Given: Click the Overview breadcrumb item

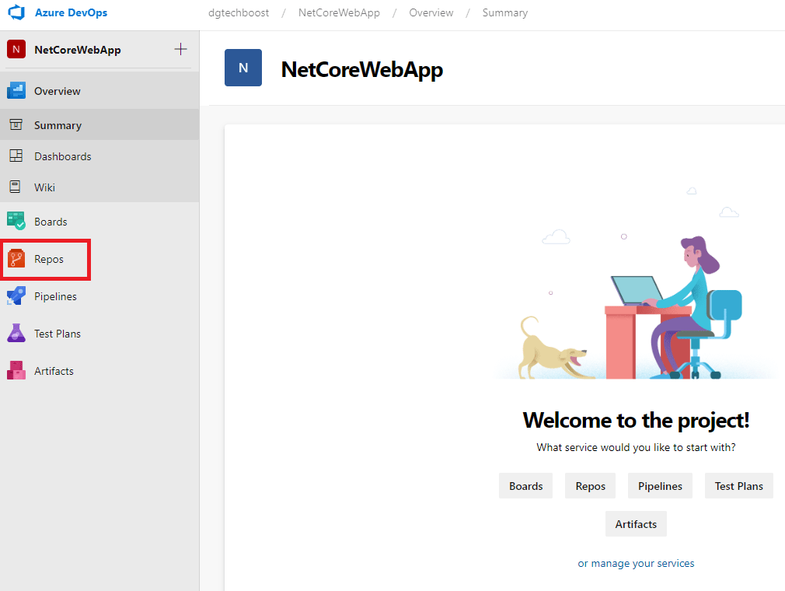Looking at the screenshot, I should pos(431,13).
